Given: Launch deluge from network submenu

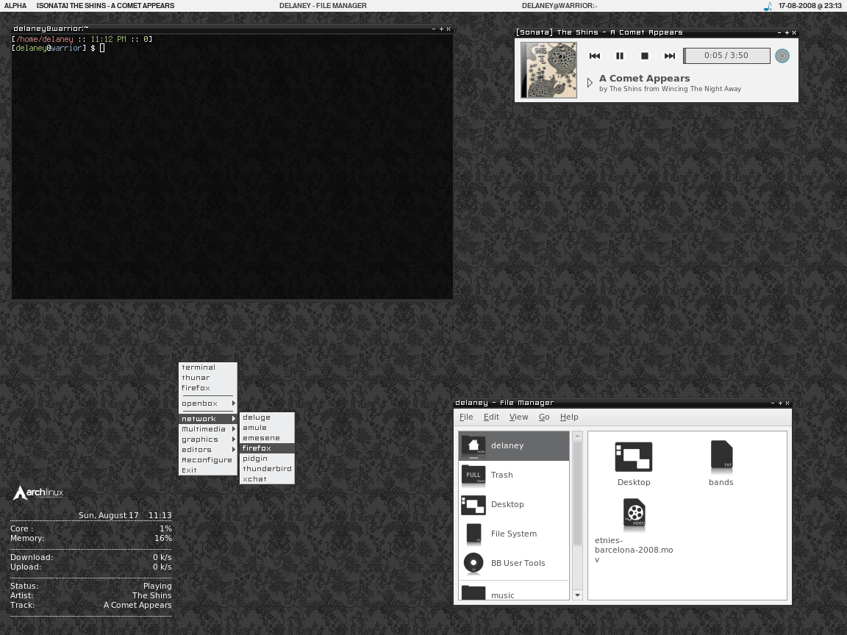Looking at the screenshot, I should tap(268, 417).
